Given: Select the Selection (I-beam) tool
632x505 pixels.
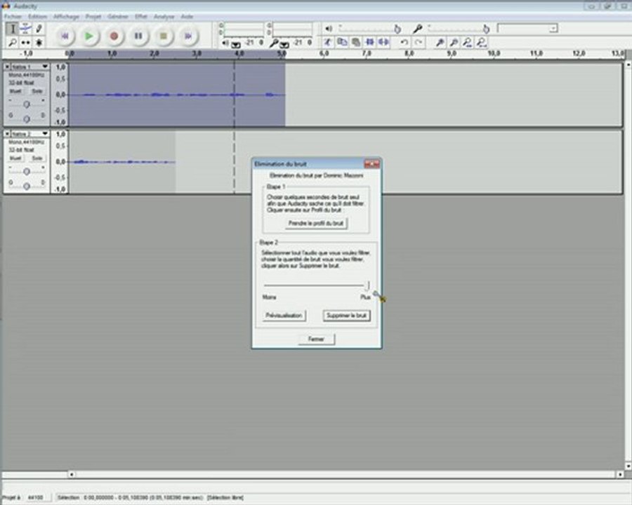Looking at the screenshot, I should (13, 29).
